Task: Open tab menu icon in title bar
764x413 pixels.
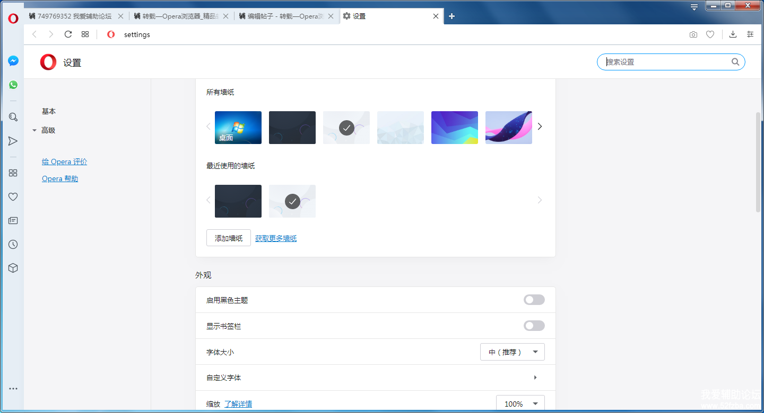Action: tap(694, 7)
